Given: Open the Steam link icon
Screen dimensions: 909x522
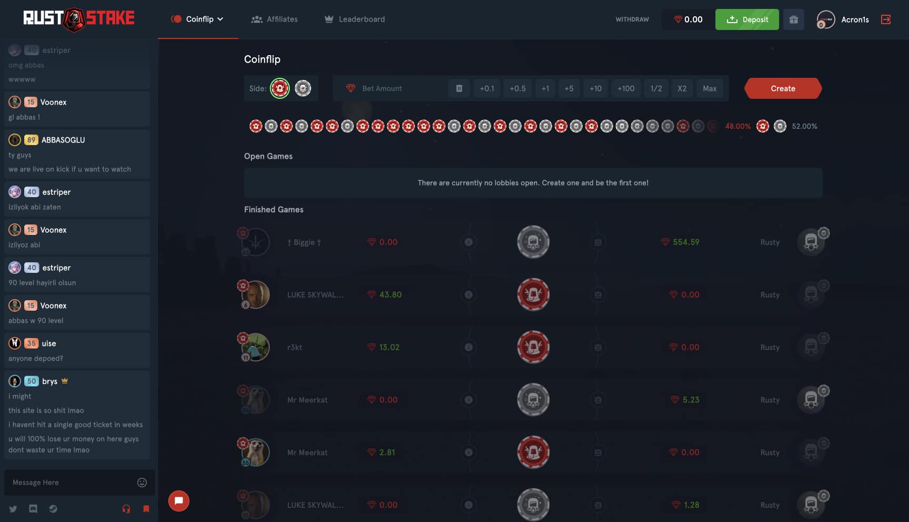Looking at the screenshot, I should 53,509.
